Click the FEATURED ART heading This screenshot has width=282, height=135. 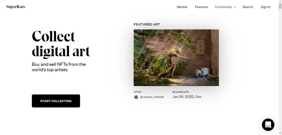[x=147, y=24]
